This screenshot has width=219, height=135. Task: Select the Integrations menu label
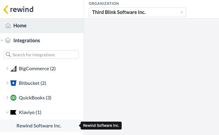point(27,41)
